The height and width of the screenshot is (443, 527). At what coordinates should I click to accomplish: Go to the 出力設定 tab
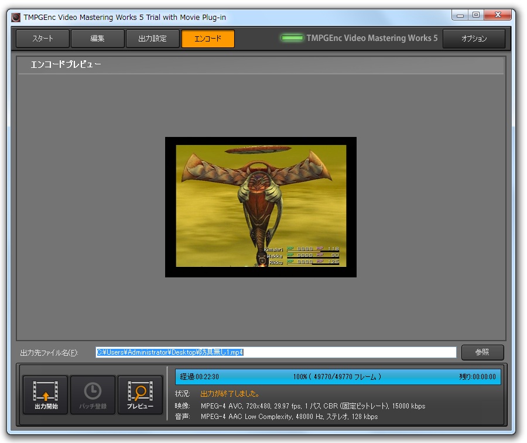pos(152,39)
